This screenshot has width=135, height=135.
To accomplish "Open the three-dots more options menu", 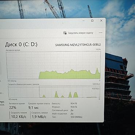I will tap(100, 33).
